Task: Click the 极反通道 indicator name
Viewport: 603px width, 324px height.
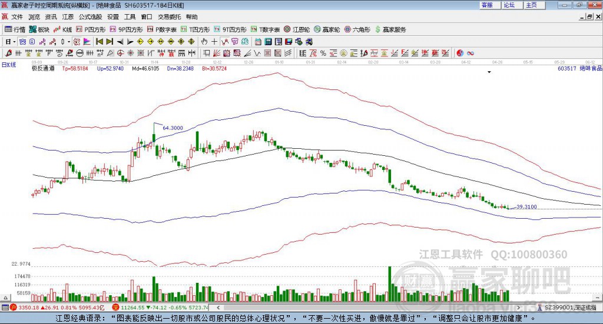Action: [x=43, y=68]
